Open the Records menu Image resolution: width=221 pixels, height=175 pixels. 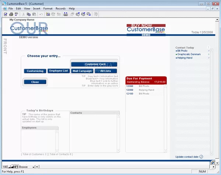pyautogui.click(x=60, y=8)
